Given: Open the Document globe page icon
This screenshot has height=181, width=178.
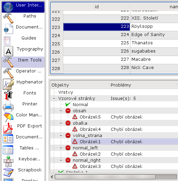Looking at the screenshot, I should pos(8,29).
